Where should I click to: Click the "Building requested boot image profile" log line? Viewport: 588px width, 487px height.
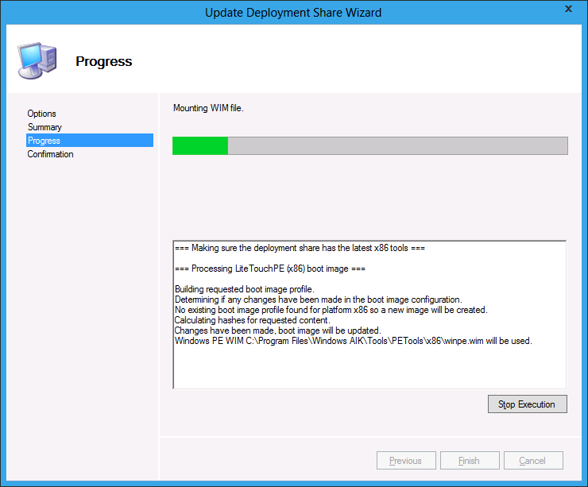pos(245,289)
